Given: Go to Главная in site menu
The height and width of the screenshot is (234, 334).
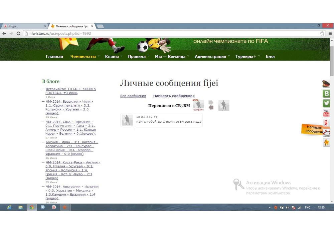Looking at the screenshot, I should pyautogui.click(x=54, y=56).
